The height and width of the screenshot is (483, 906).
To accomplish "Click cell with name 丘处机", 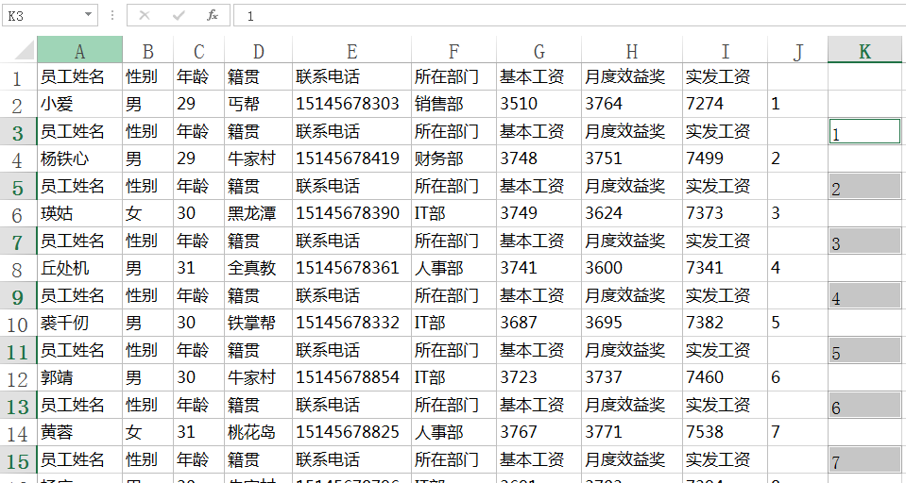I will [x=79, y=268].
